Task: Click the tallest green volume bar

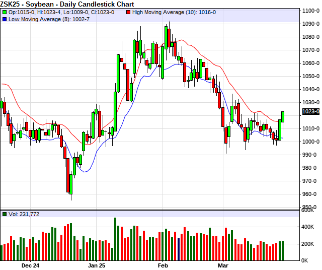Action: [115, 239]
